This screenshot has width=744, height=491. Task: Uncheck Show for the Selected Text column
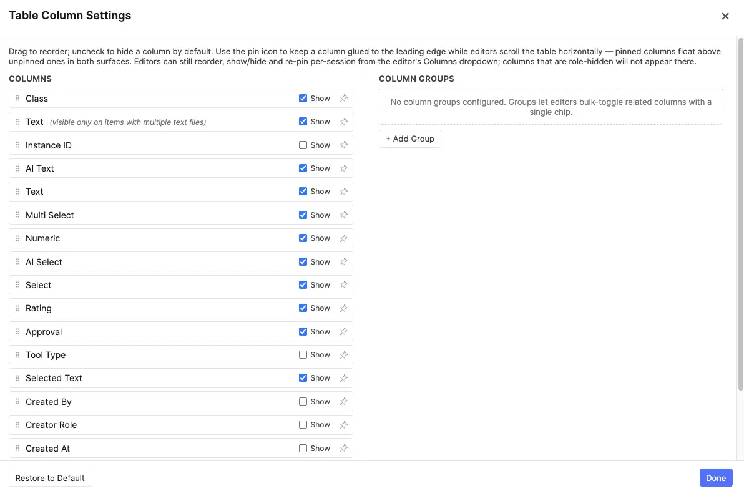(x=303, y=378)
